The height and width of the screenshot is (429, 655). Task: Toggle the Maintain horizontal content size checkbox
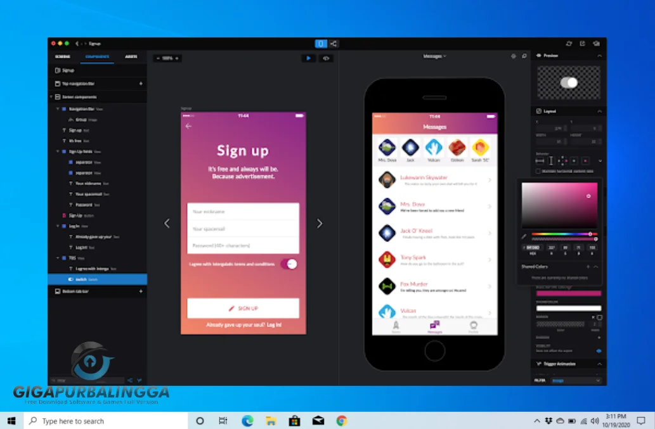pyautogui.click(x=538, y=170)
